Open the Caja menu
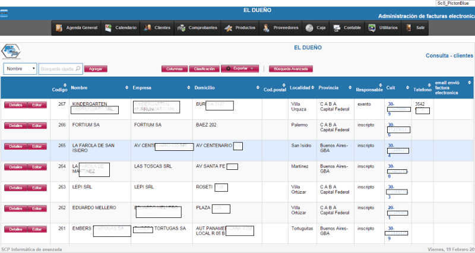Screen dimensions: 475x253 316,28
